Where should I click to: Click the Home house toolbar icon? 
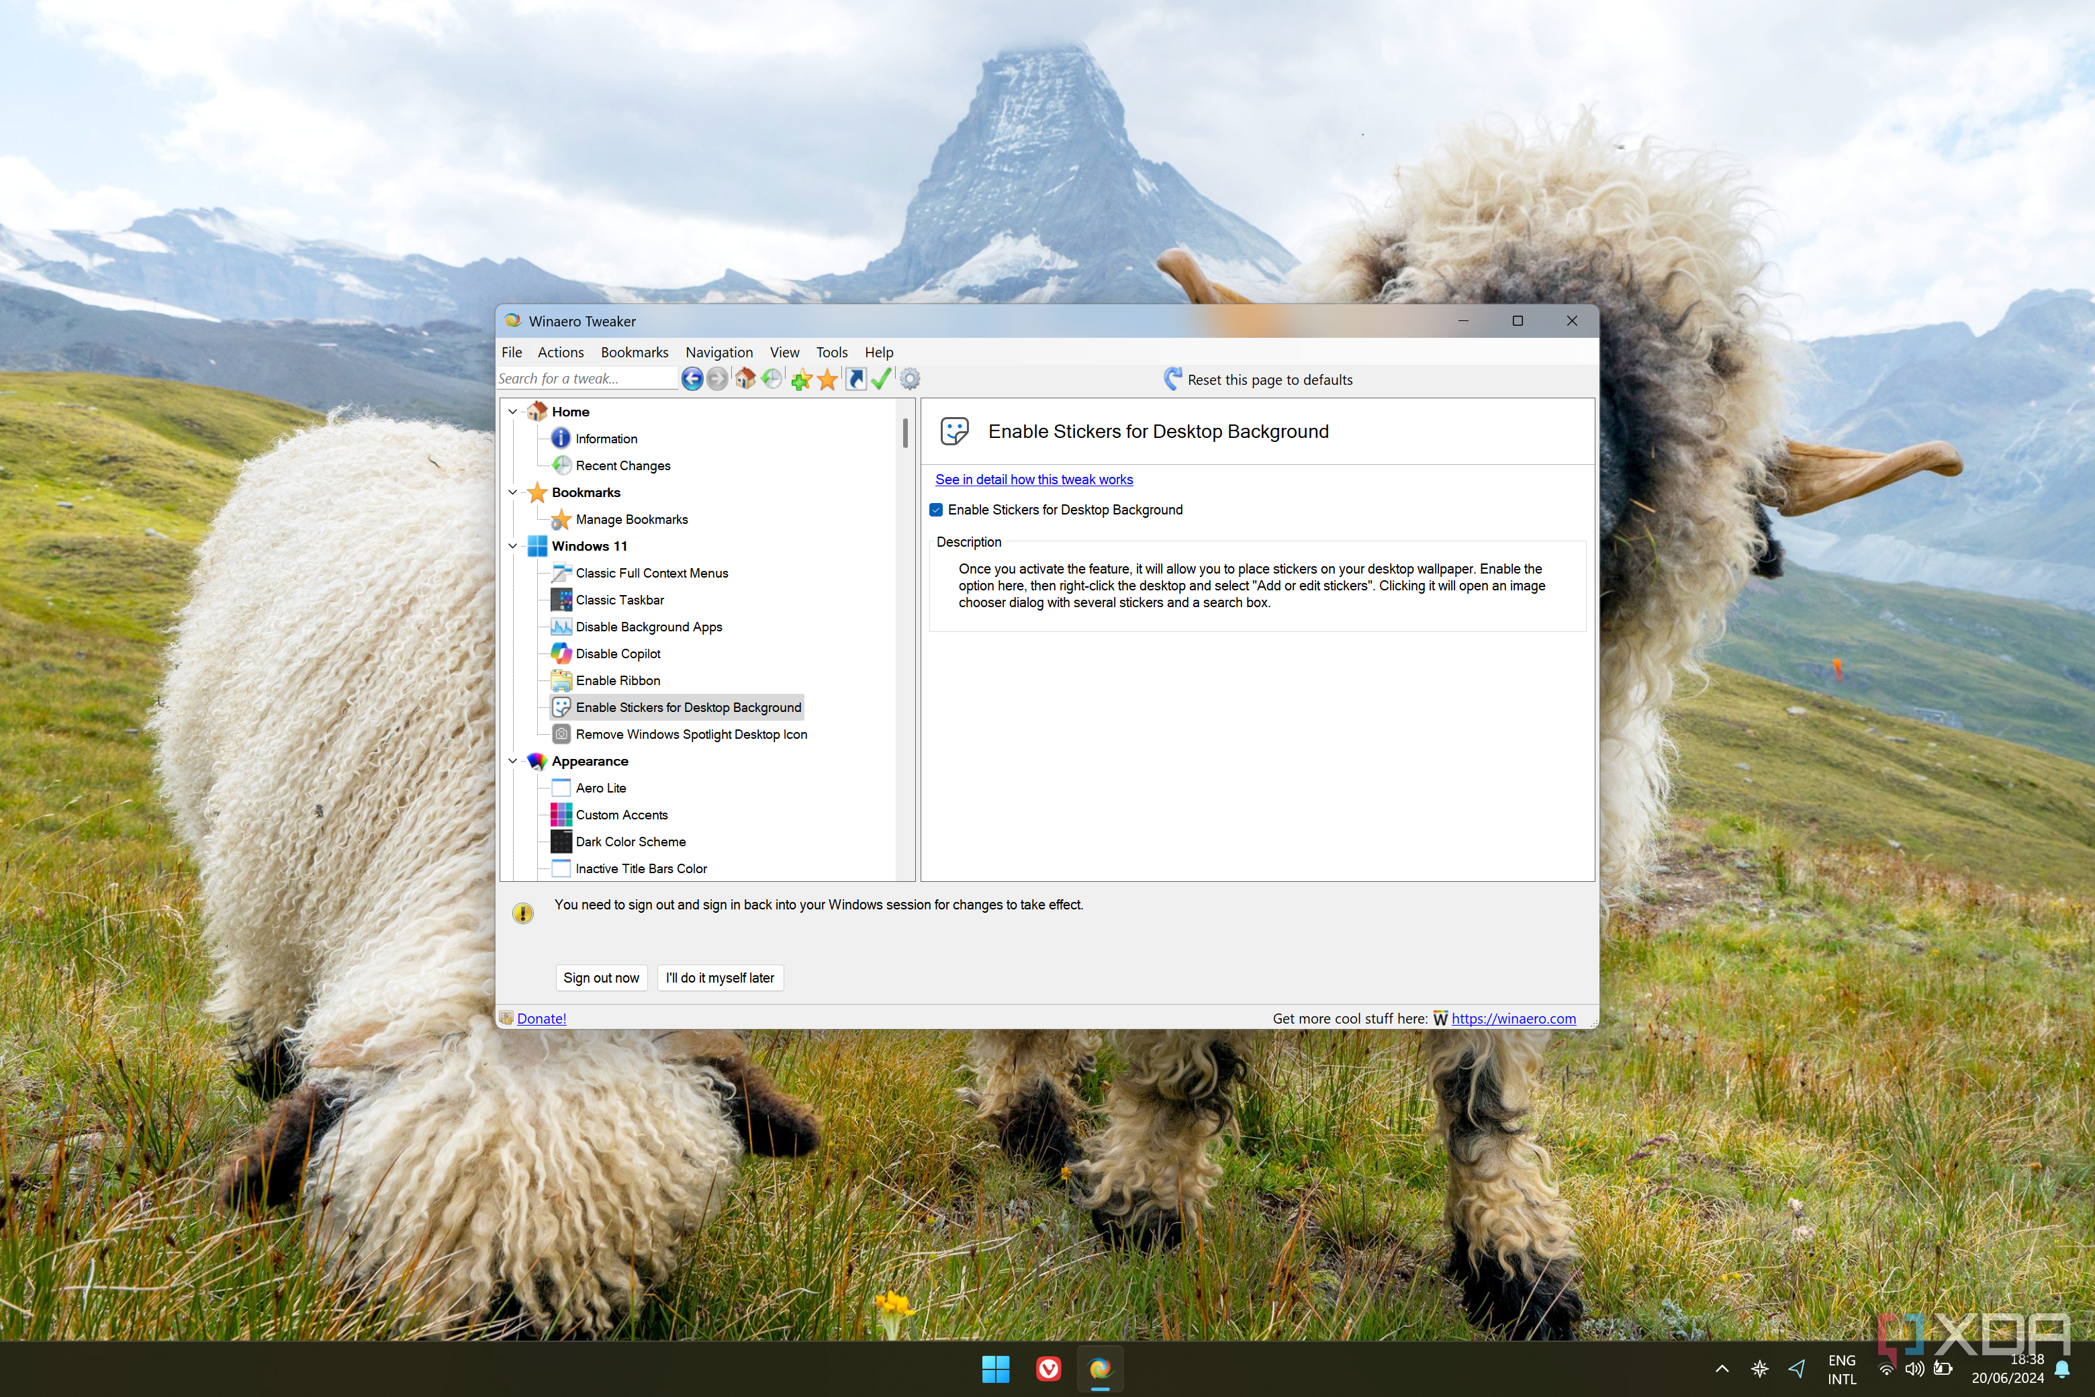click(x=745, y=379)
